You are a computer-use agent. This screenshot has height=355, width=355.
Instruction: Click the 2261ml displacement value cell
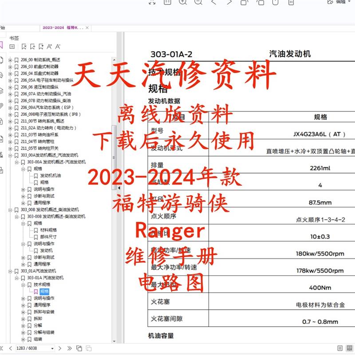pos(320,168)
